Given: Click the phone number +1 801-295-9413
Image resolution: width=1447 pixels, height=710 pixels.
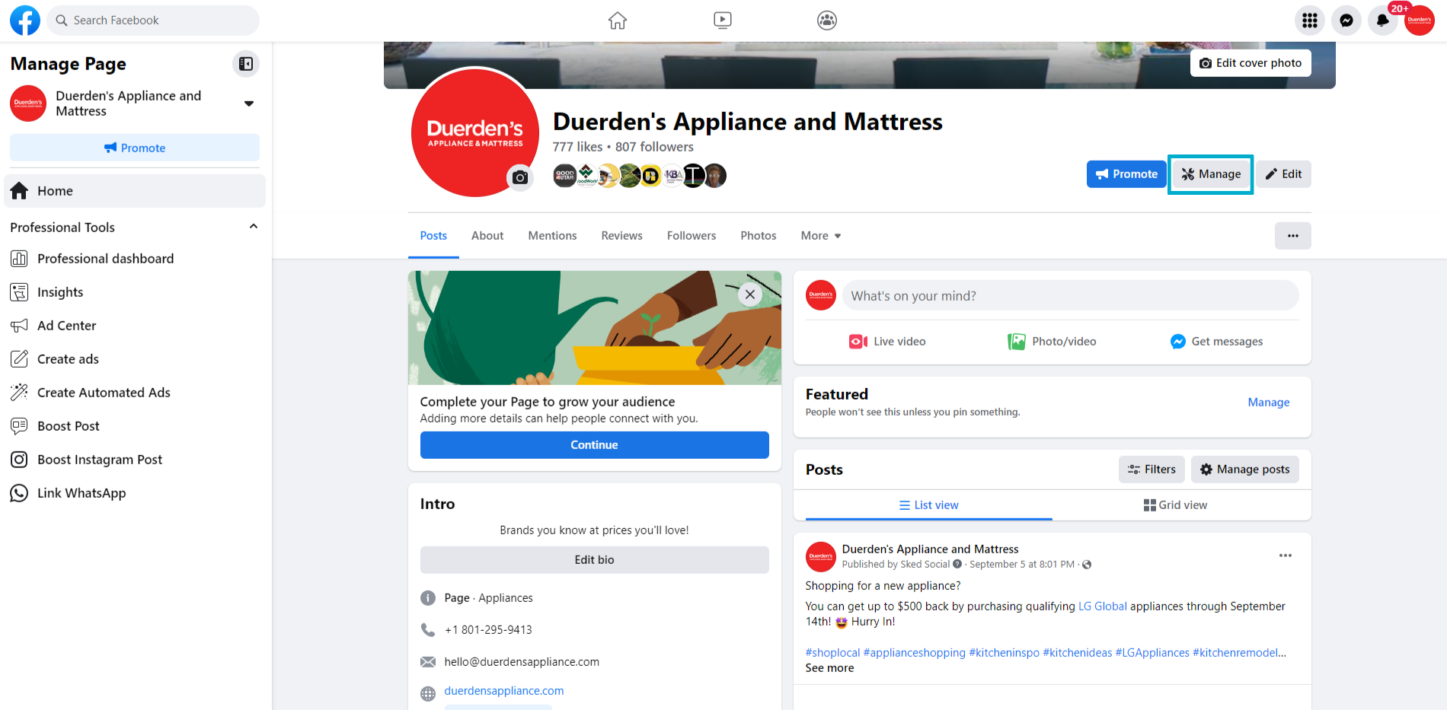Looking at the screenshot, I should click(488, 630).
